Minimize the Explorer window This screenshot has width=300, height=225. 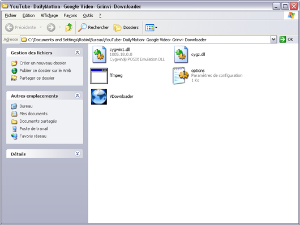(x=276, y=6)
